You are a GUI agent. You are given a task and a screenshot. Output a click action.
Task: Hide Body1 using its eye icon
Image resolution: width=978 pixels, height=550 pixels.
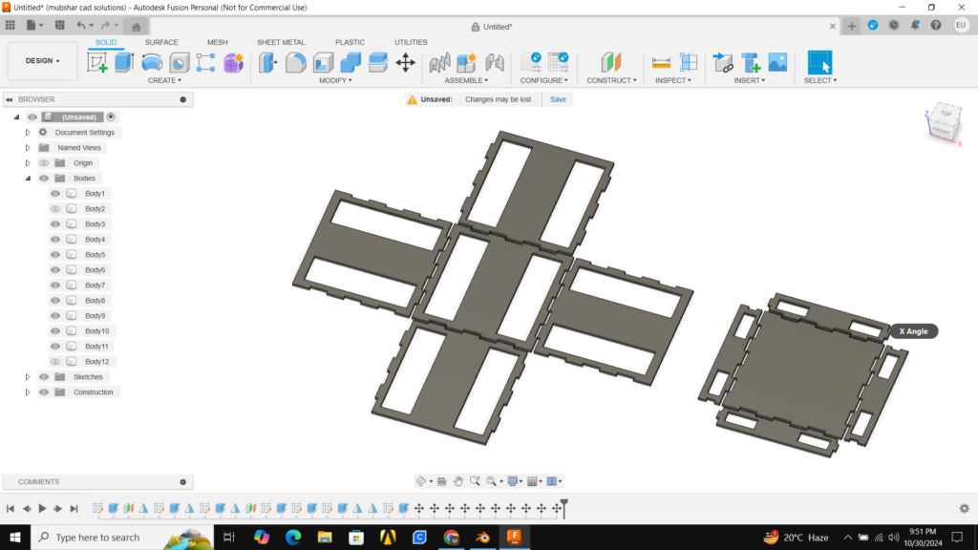[x=55, y=194]
